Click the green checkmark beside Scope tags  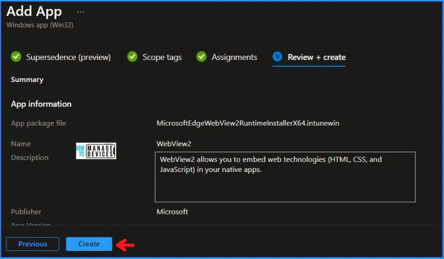132,56
